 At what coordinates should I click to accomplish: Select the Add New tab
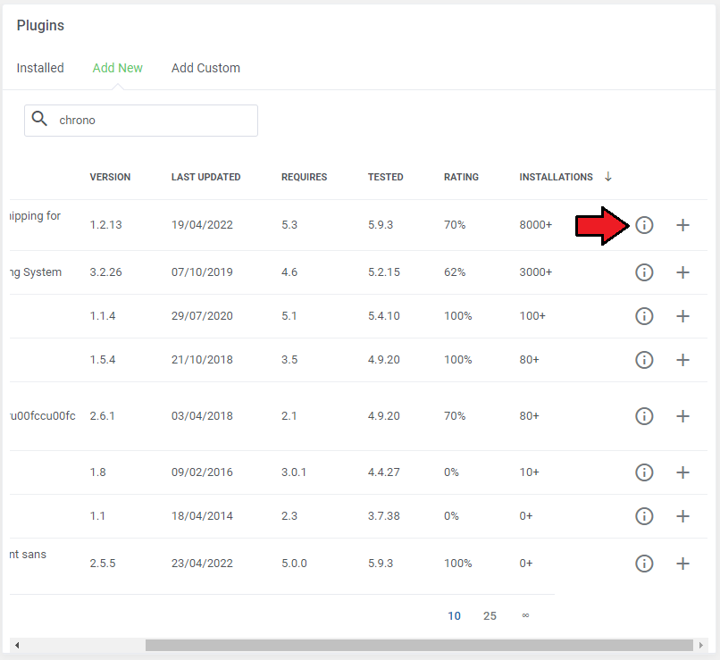pyautogui.click(x=118, y=68)
